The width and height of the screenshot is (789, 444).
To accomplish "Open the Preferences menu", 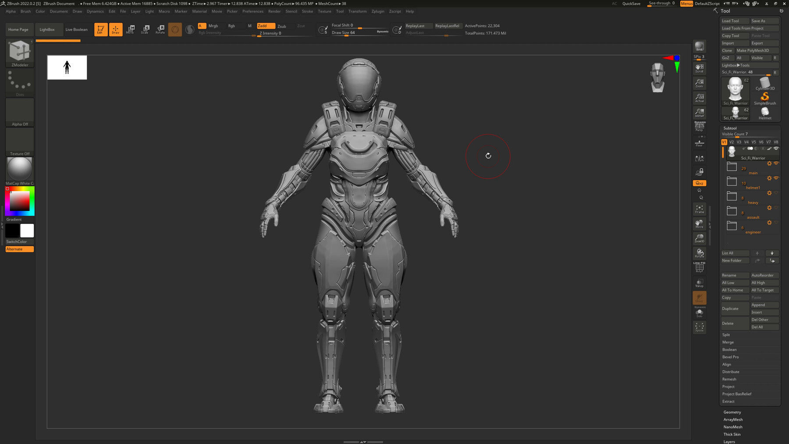I will click(253, 11).
